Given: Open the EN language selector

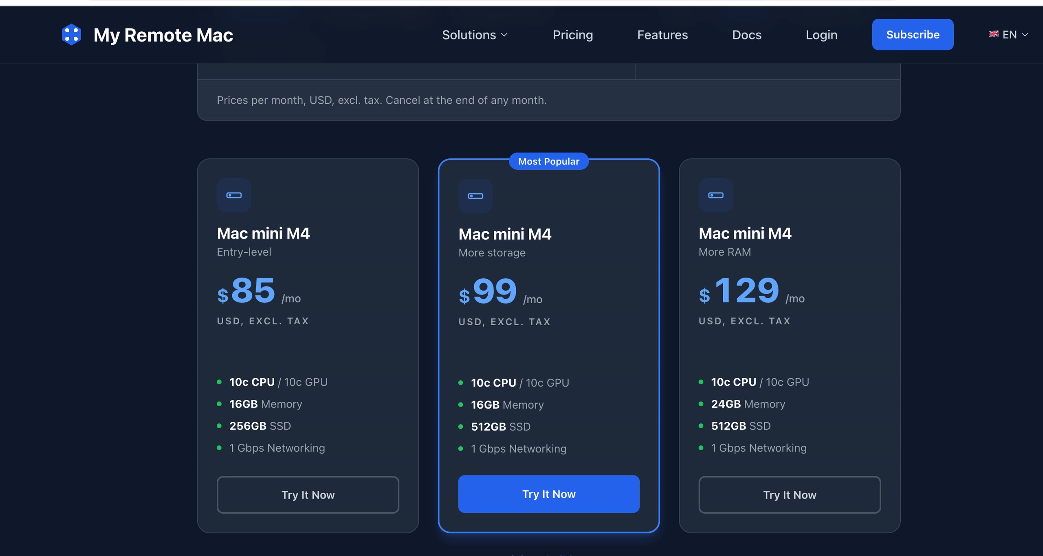Looking at the screenshot, I should pyautogui.click(x=1009, y=35).
